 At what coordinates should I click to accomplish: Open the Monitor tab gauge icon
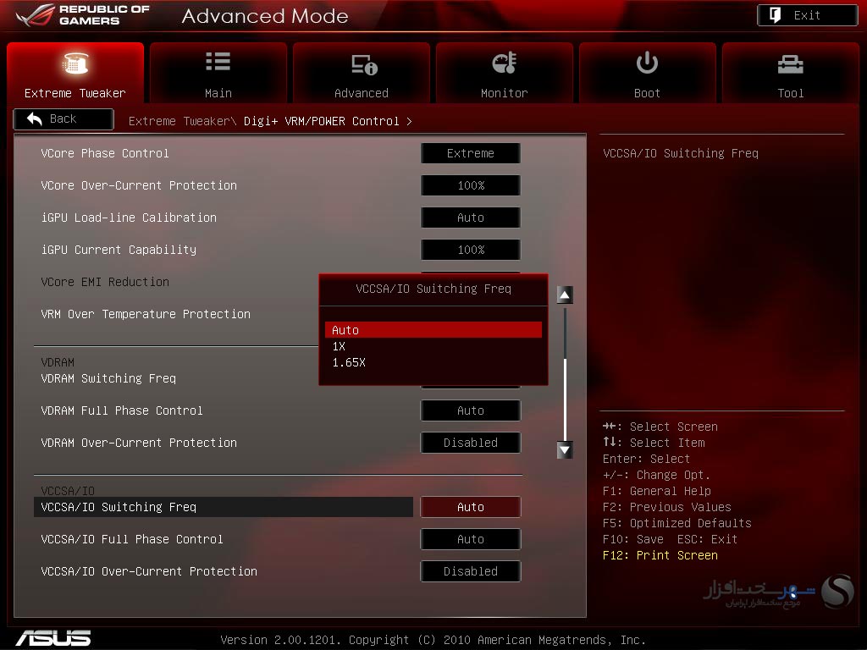tap(505, 63)
